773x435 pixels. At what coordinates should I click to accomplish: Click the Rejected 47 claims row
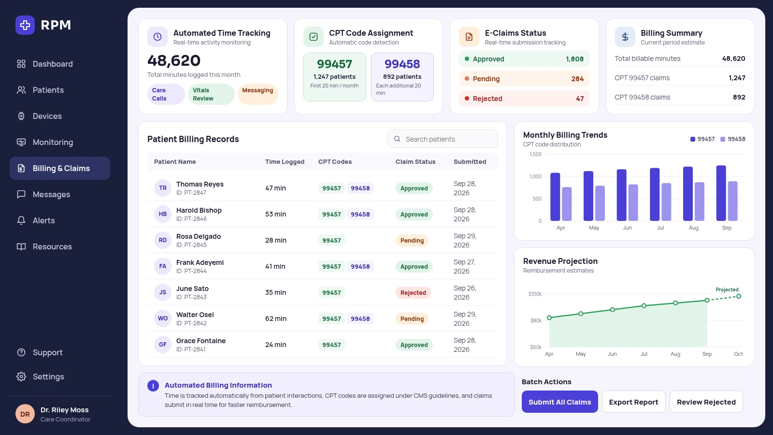click(524, 98)
